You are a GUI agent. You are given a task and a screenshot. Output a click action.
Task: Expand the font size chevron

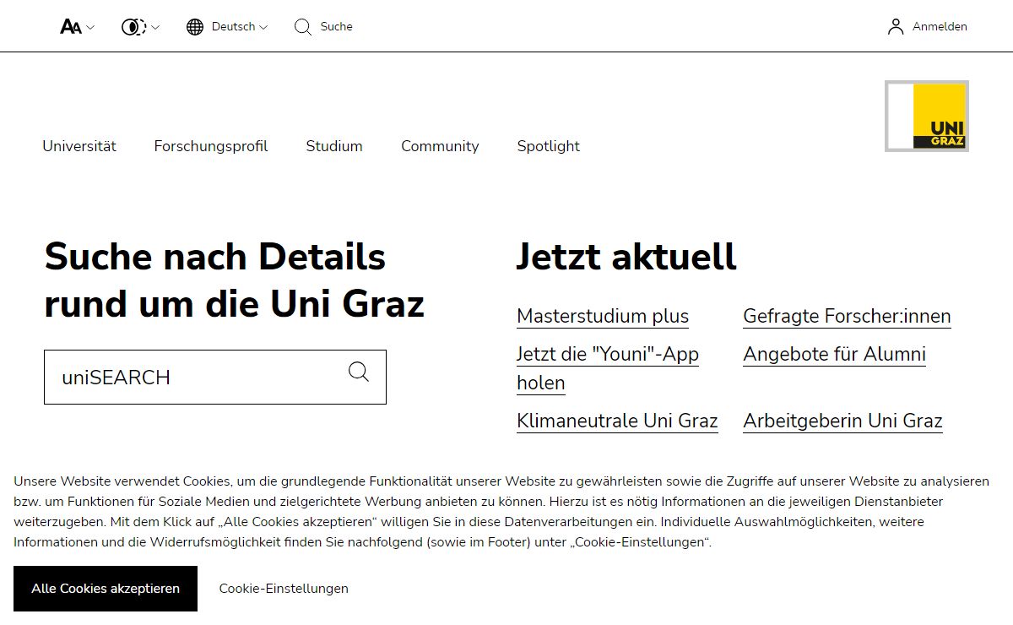90,27
